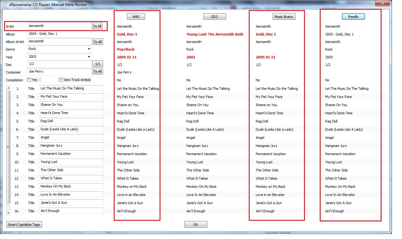Click the AMG metadata source button
402x239 pixels.
(x=136, y=17)
